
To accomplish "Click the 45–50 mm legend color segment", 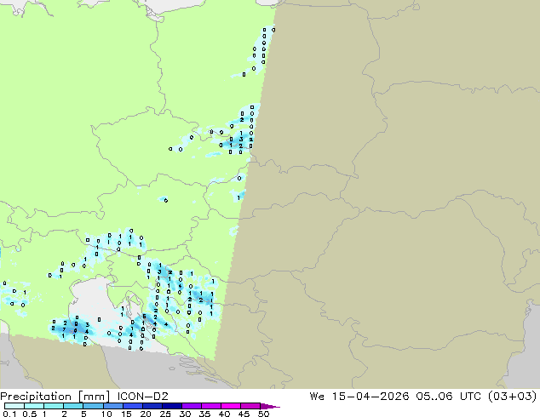I will tap(250, 406).
